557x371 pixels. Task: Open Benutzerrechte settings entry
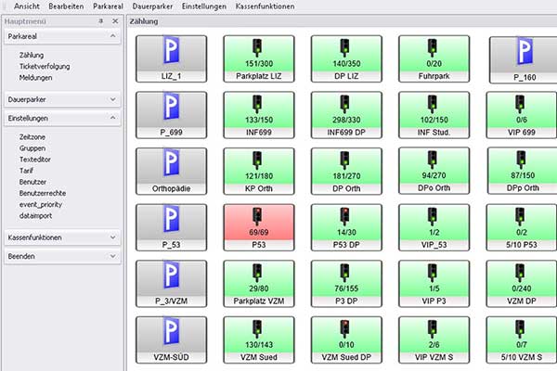(x=44, y=191)
